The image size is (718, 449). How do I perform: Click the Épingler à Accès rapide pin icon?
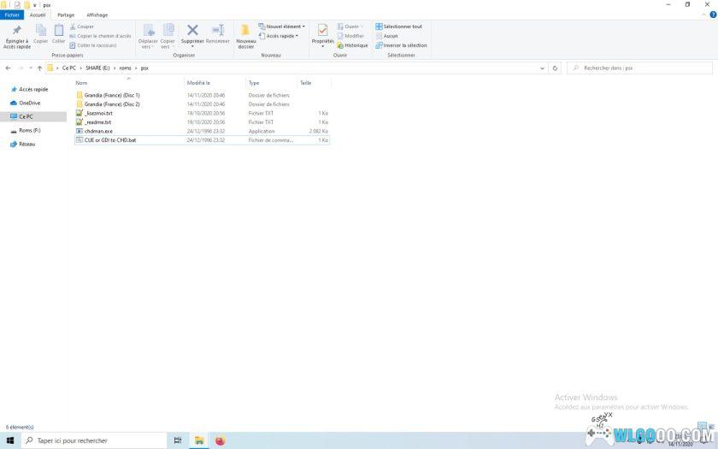tap(16, 31)
